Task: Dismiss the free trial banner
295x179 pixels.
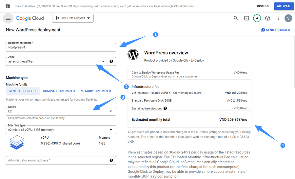Action: [263, 6]
